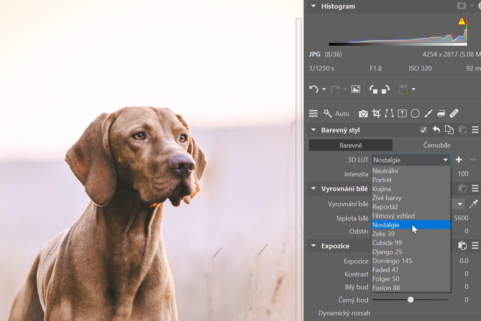Select the Barevně button

350,145
